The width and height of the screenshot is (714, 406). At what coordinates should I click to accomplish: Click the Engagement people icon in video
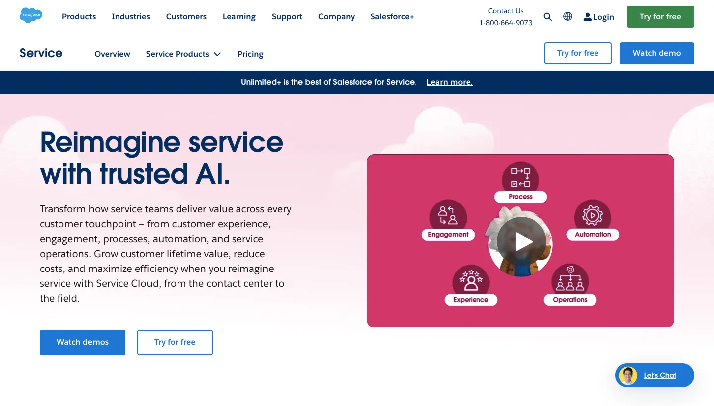(x=448, y=215)
